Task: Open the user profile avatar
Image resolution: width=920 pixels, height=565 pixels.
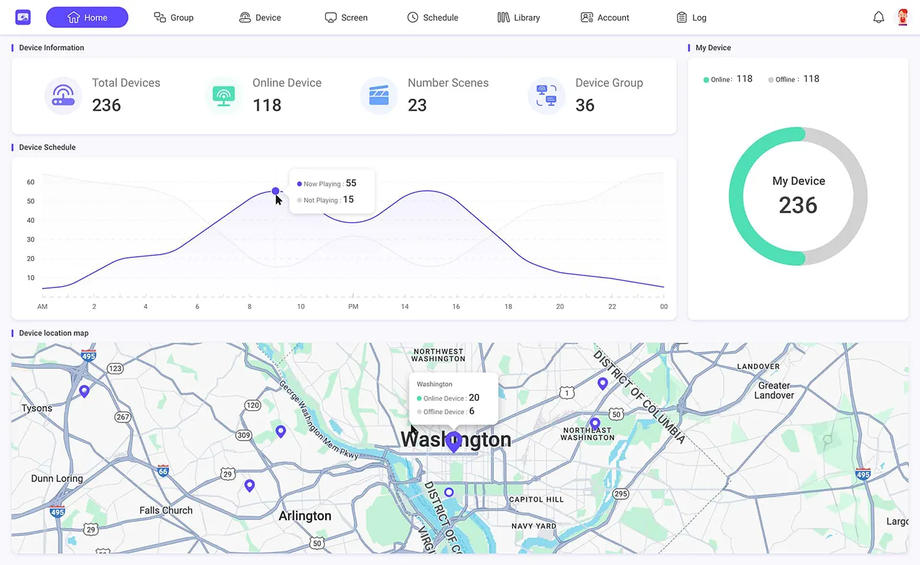Action: pyautogui.click(x=902, y=17)
